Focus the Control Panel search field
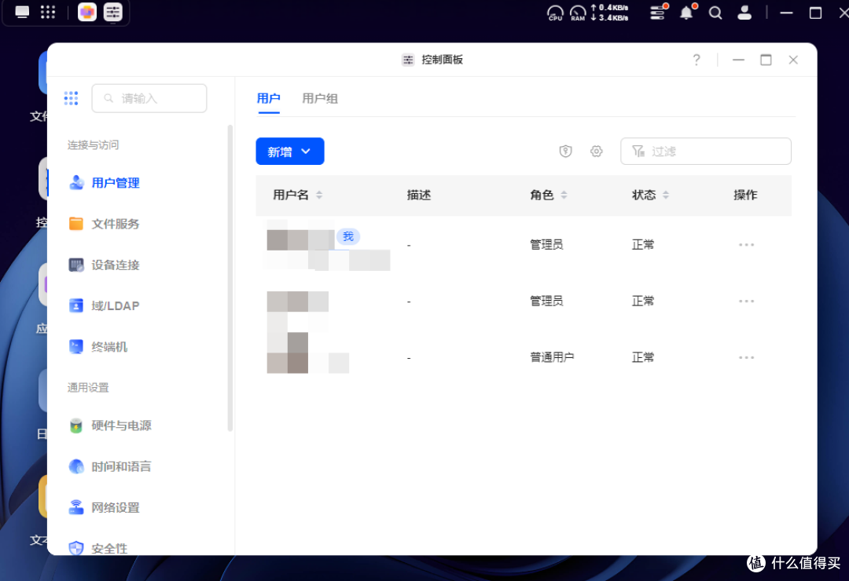Screen dimensions: 849x581 coord(149,98)
